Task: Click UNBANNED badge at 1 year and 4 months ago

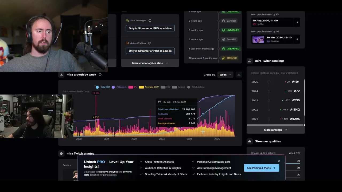Action: (x=230, y=49)
